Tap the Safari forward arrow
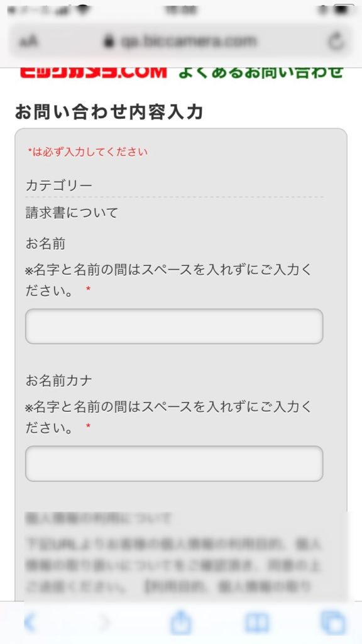Image resolution: width=362 pixels, height=644 pixels. (x=104, y=622)
